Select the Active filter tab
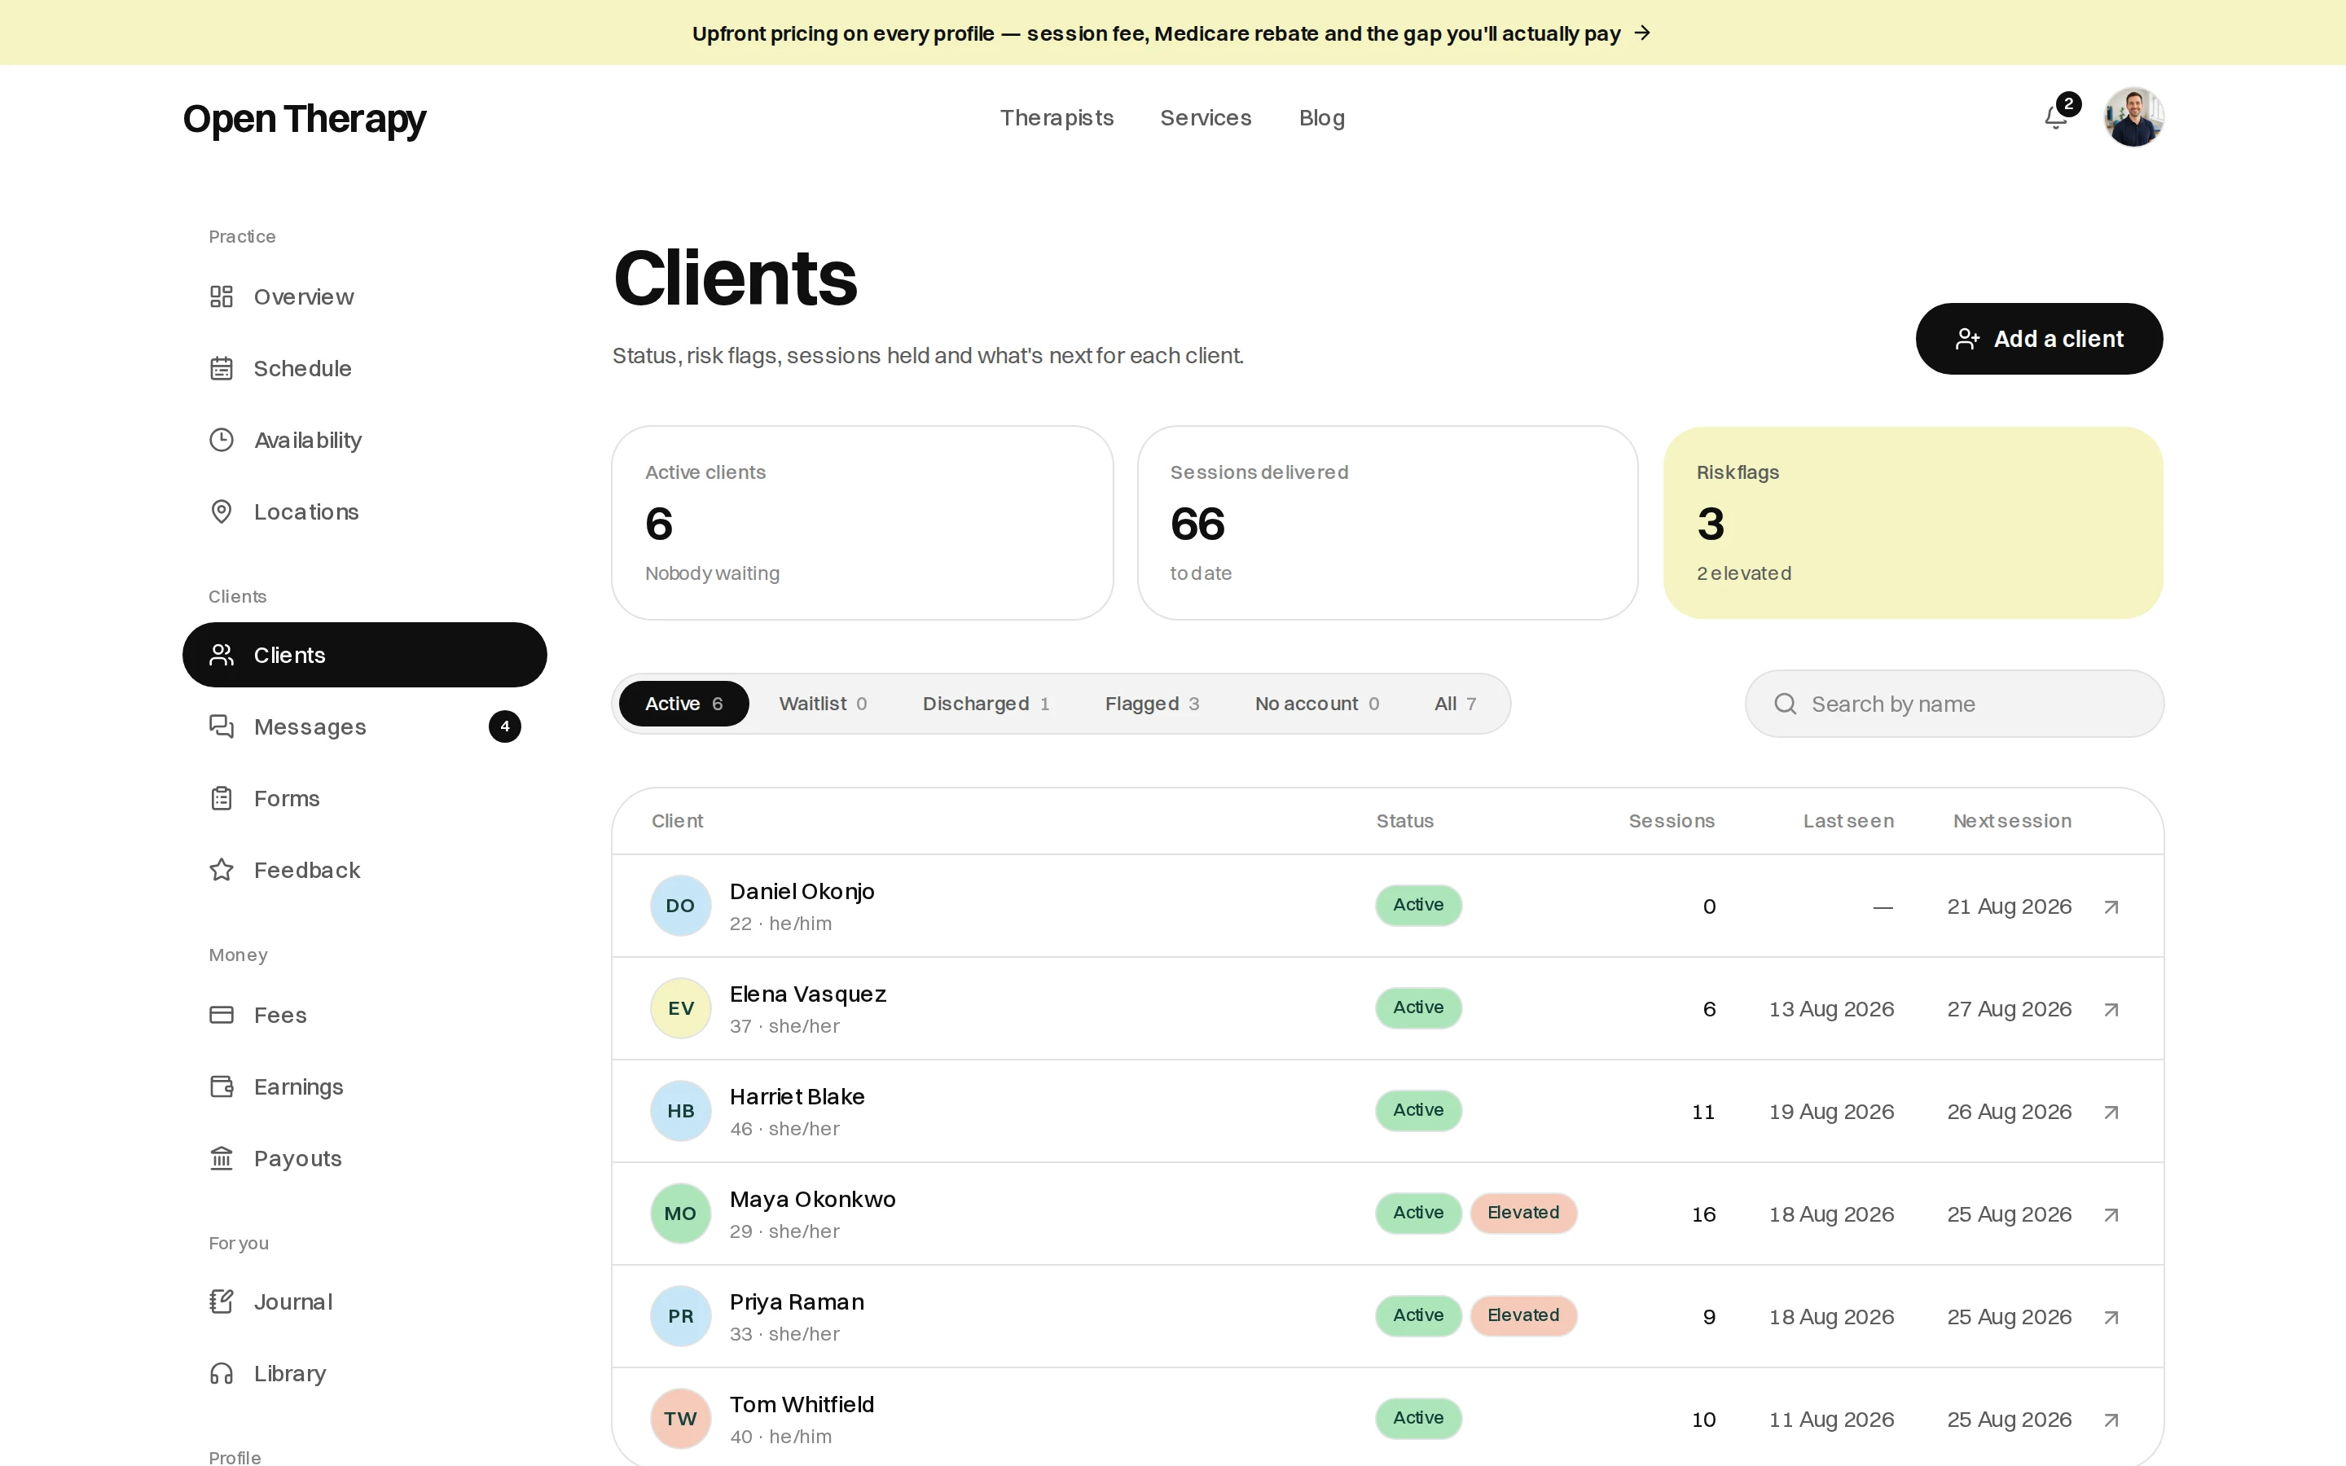2346x1466 pixels. click(x=683, y=704)
